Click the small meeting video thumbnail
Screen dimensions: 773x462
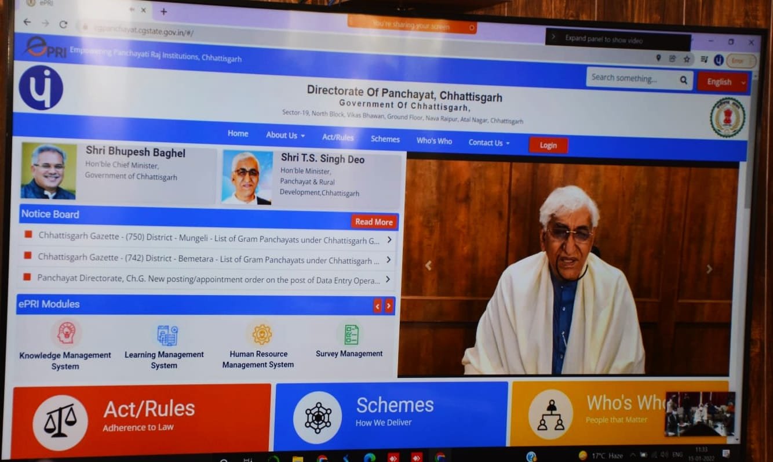(700, 414)
